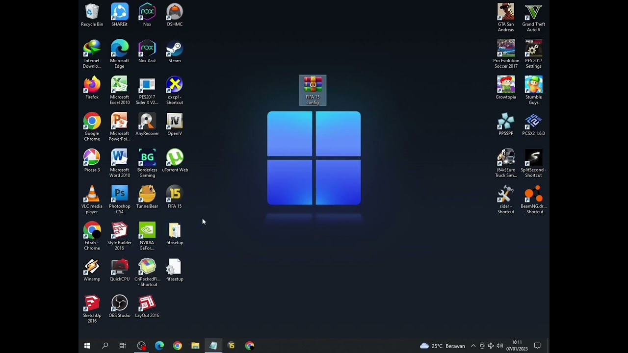The image size is (628, 353).
Task: Click the Winamp desktop icon
Action: (92, 270)
